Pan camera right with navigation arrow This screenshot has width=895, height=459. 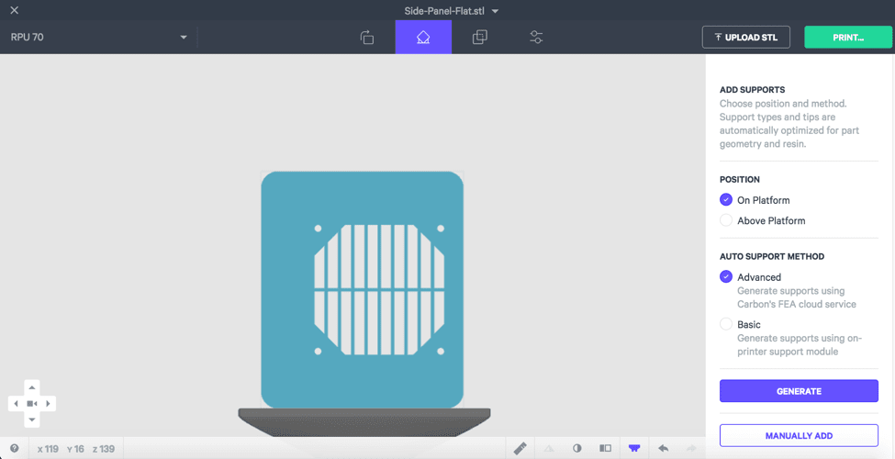48,404
